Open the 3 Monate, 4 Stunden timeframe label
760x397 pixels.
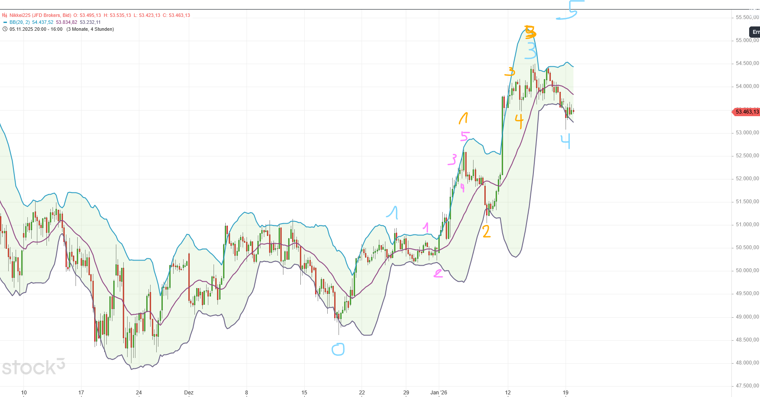click(90, 29)
